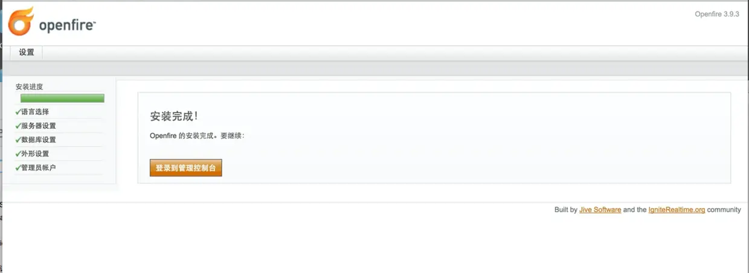Select the 语言选择 step in sidebar
Screen dimensions: 749x273
[35, 112]
